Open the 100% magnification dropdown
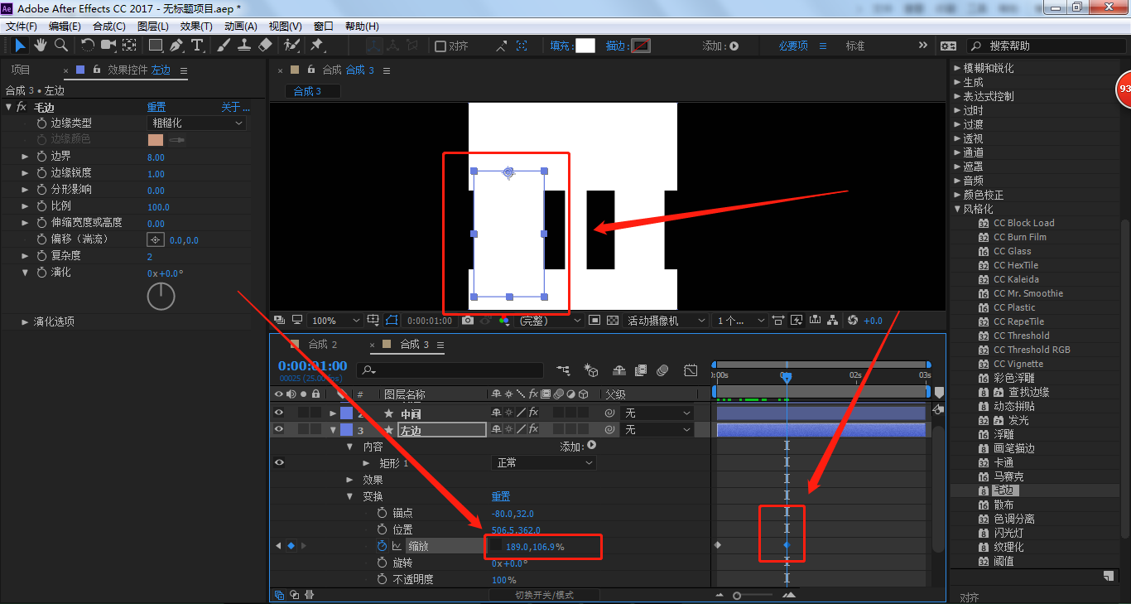This screenshot has width=1131, height=604. [x=335, y=321]
